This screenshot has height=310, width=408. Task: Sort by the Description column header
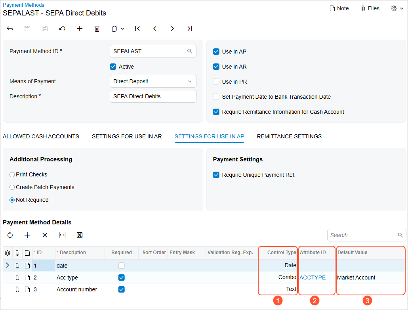[80, 253]
